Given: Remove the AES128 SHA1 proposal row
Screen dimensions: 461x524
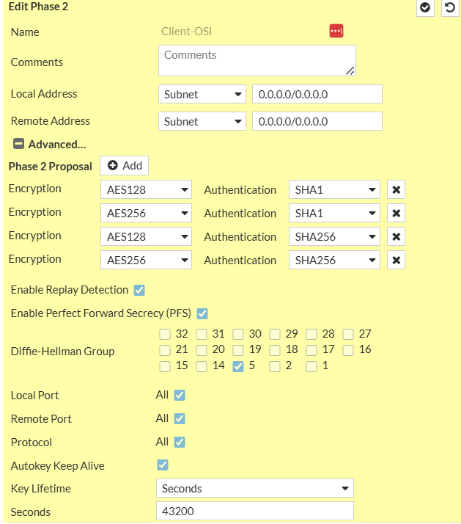Looking at the screenshot, I should (396, 190).
